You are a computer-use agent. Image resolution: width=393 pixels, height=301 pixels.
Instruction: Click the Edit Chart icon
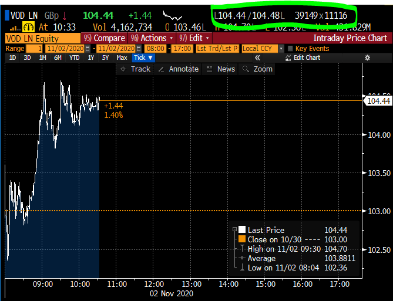coord(288,58)
